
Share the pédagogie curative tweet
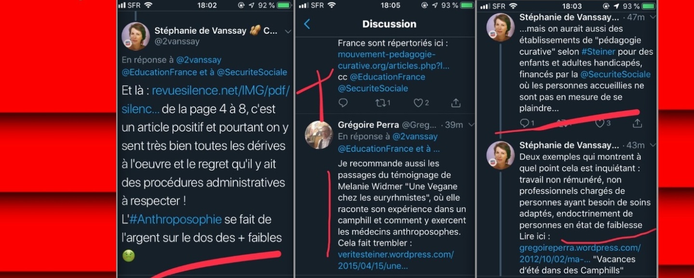click(637, 123)
